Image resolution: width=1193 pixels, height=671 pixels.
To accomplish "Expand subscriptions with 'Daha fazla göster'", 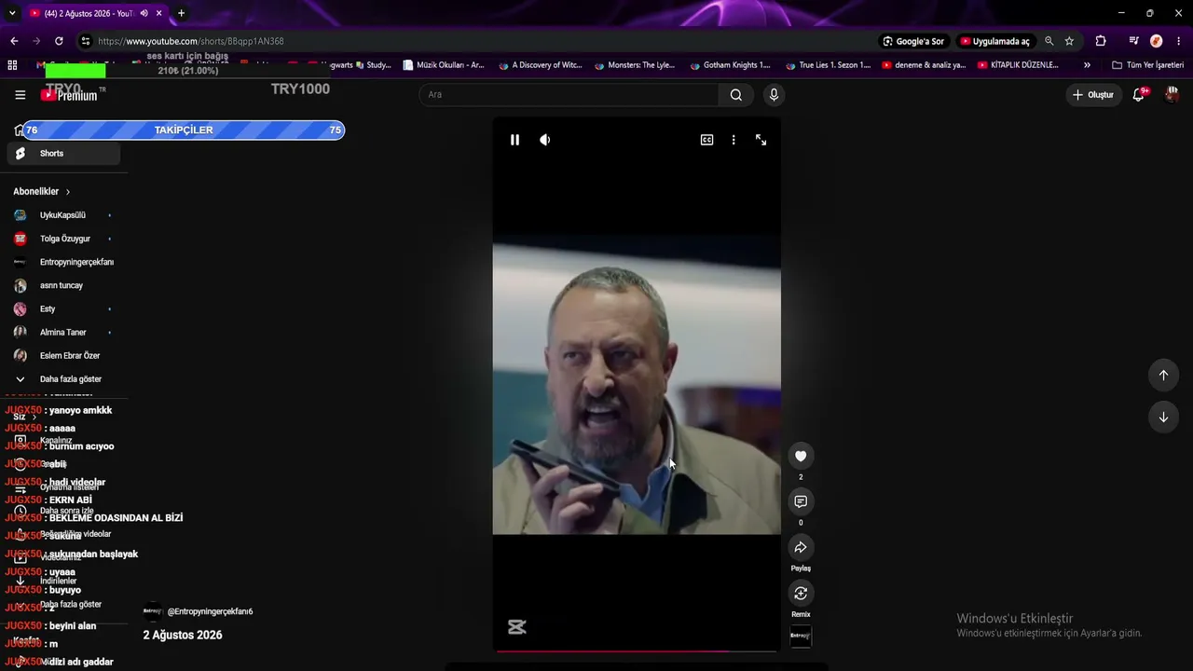I will coord(63,379).
